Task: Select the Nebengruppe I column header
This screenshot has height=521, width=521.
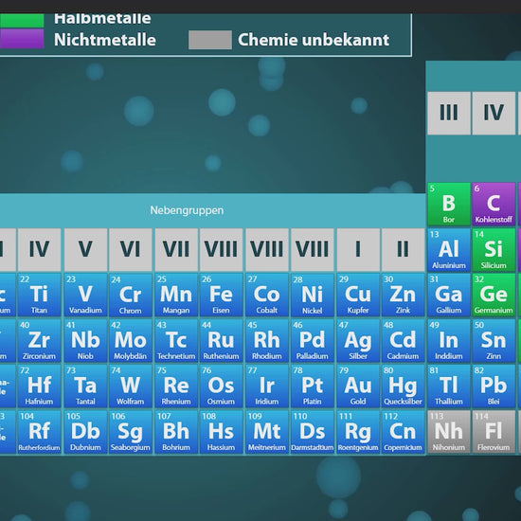Action: pyautogui.click(x=358, y=249)
